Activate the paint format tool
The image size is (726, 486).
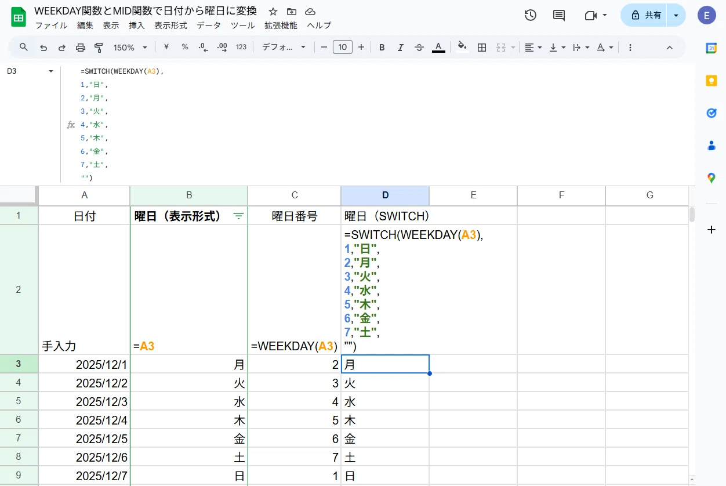click(99, 48)
